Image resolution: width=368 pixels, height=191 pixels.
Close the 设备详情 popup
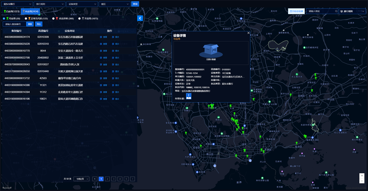point(248,33)
